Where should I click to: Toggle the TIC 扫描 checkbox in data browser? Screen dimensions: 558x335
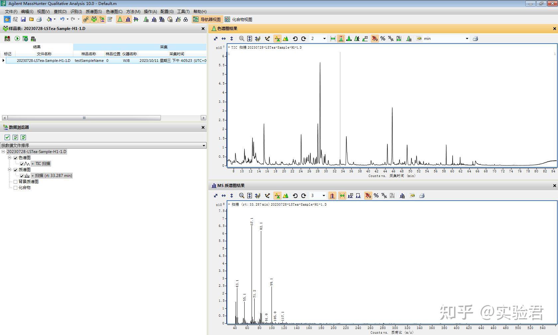[22, 163]
